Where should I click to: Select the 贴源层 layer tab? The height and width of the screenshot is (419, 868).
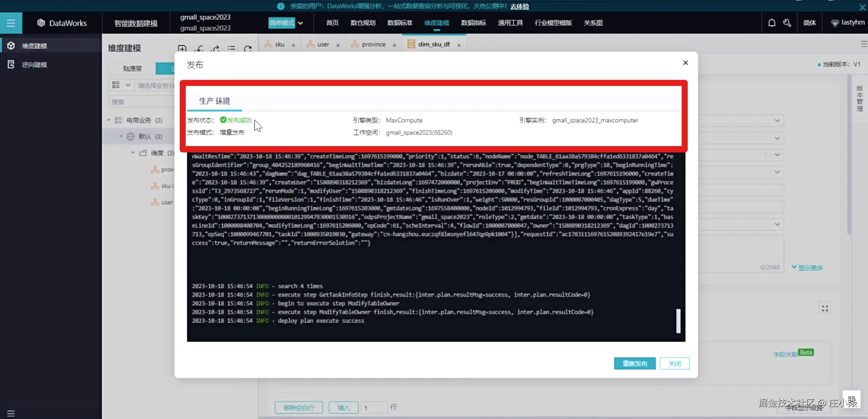132,69
